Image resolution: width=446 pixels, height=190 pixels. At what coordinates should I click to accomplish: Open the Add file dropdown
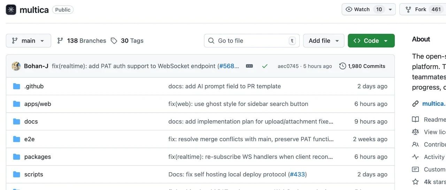[x=323, y=41]
